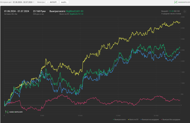Click the EV total value BigBlind3,731.32
Image resolution: width=190 pixels, height=123 pixels.
point(77,14)
